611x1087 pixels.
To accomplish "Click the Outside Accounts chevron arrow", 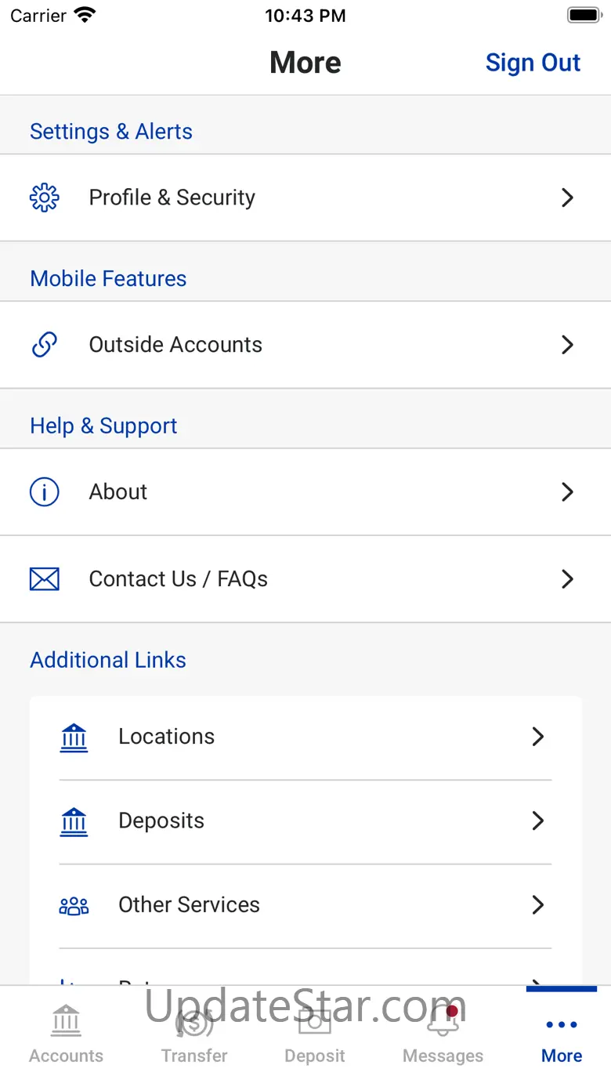I will [x=568, y=345].
